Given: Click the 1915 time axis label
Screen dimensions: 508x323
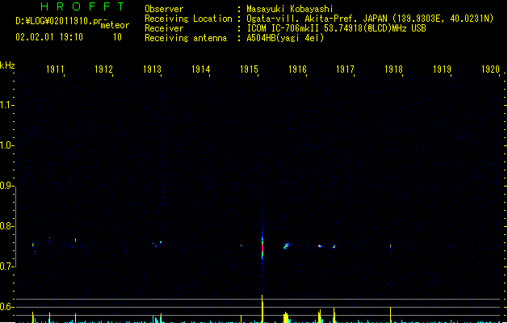Looking at the screenshot, I should [x=249, y=69].
